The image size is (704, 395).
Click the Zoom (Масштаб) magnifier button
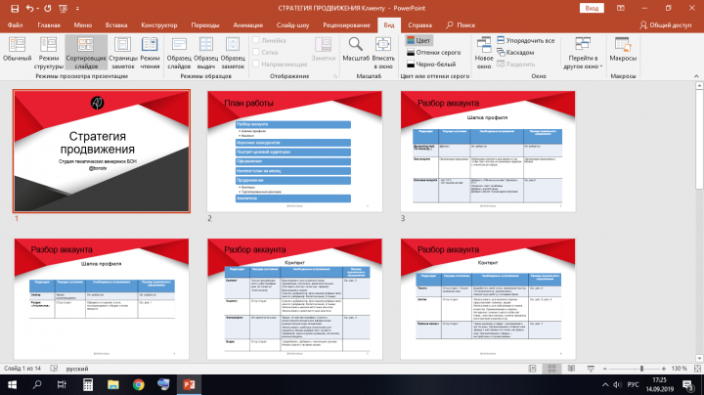tap(356, 49)
